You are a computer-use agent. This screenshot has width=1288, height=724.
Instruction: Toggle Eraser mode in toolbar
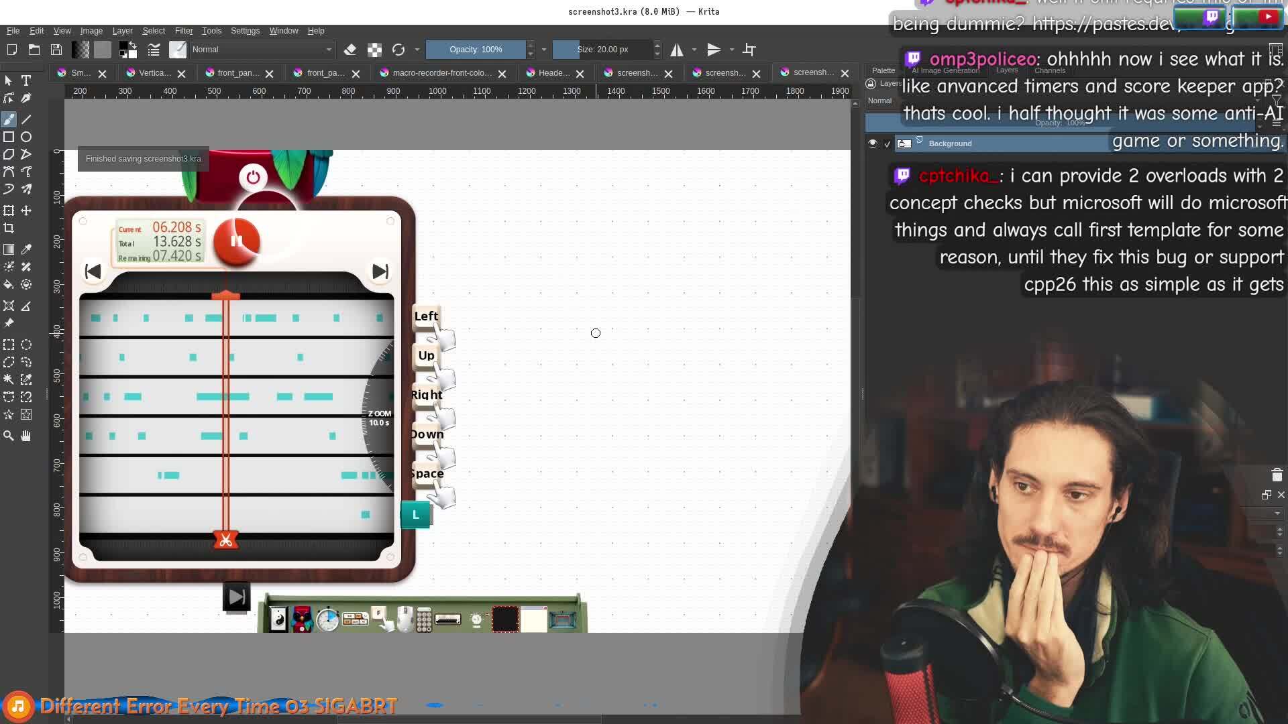tap(350, 50)
